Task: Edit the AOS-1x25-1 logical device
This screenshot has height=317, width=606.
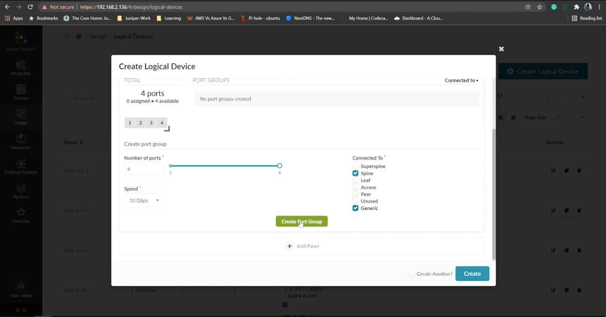Action: pyautogui.click(x=553, y=250)
